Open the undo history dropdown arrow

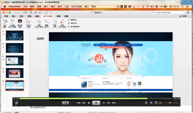tap(43, 12)
